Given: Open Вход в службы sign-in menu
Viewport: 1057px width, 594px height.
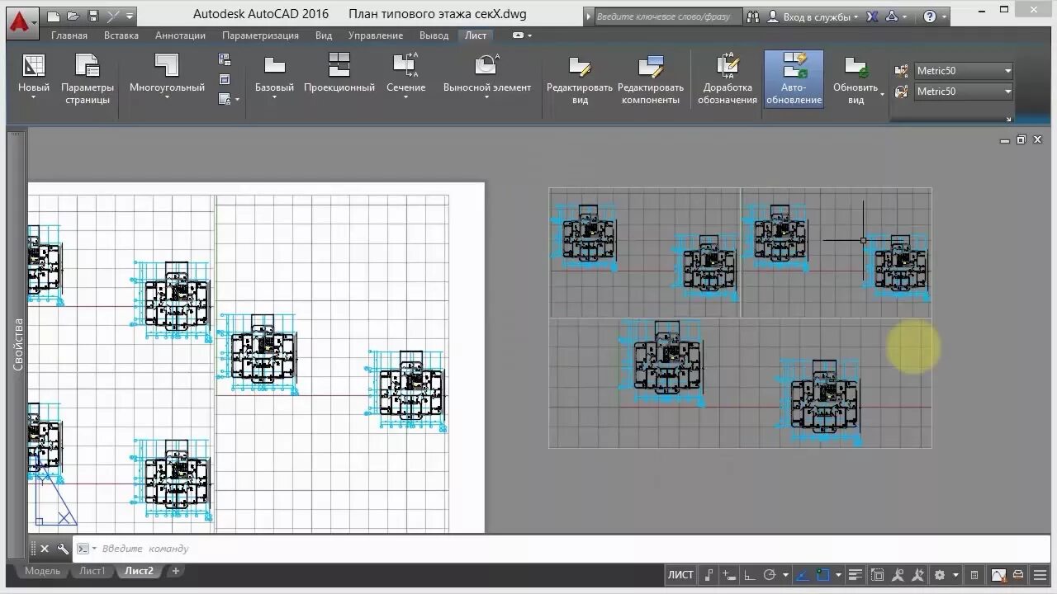Looking at the screenshot, I should 813,16.
